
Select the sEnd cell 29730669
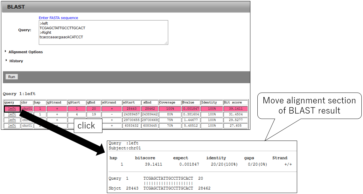pyautogui.click(x=150, y=120)
